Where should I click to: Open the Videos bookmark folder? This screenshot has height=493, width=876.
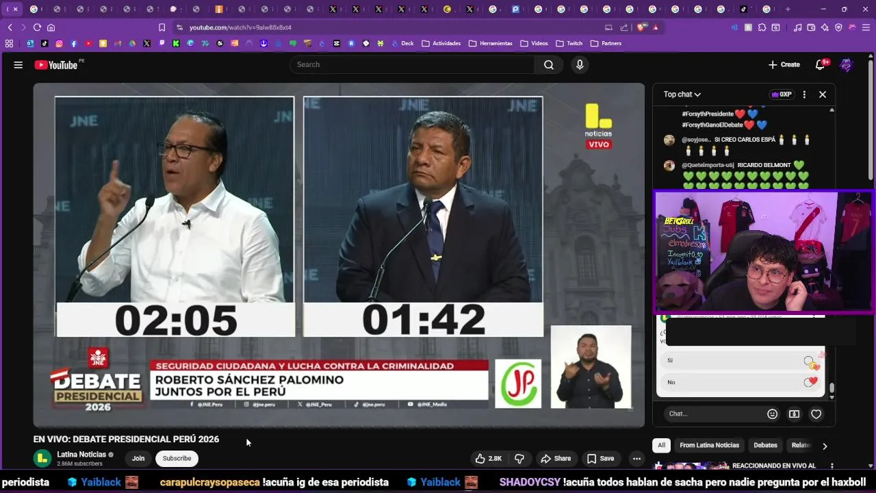[x=534, y=43]
